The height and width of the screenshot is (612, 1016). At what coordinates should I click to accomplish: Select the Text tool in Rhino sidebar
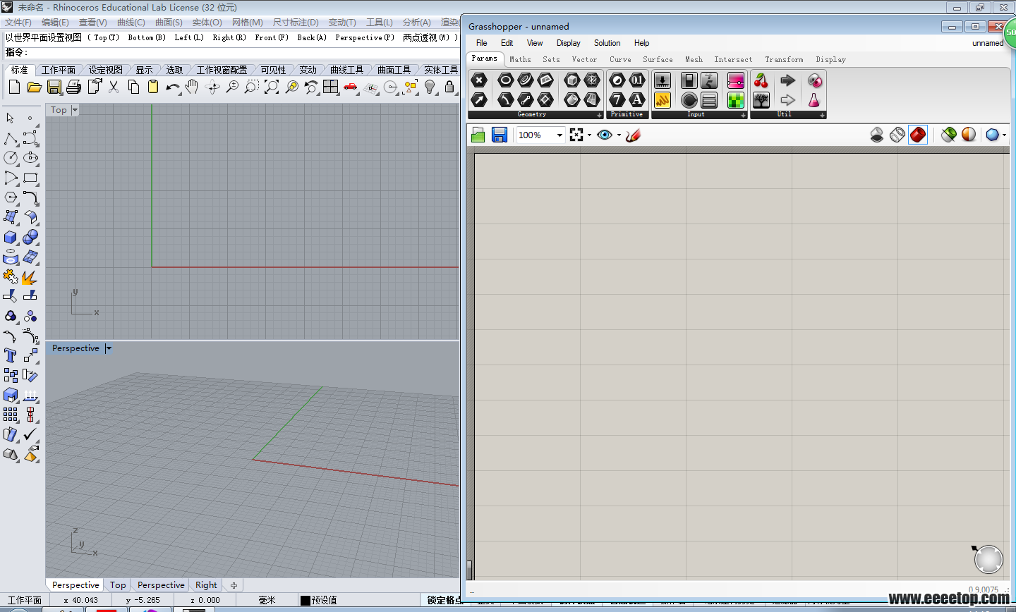point(11,355)
